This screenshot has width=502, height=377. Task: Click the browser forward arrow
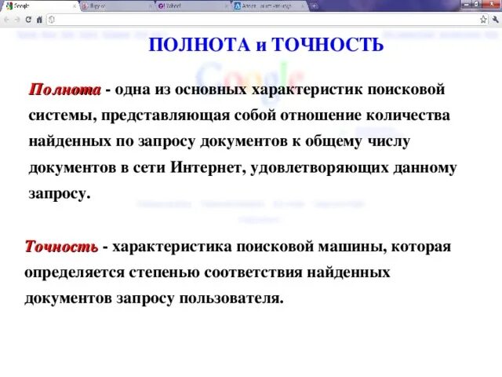pos(17,20)
